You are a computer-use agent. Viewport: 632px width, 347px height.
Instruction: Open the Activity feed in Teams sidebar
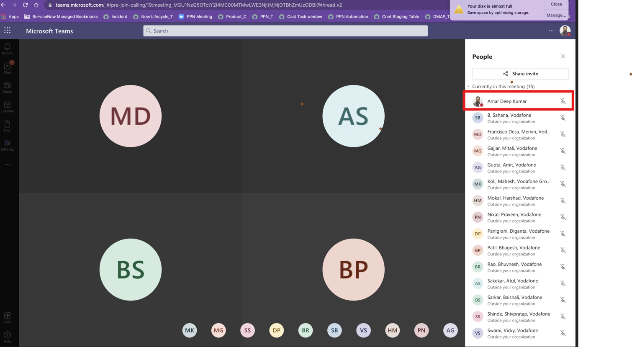(7, 49)
